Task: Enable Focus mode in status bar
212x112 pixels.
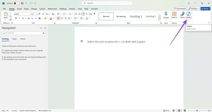Action: 166,110
